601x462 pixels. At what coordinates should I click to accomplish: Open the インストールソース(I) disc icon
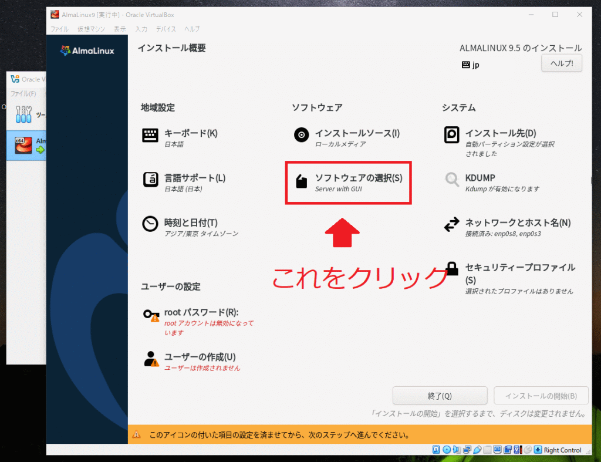click(301, 135)
